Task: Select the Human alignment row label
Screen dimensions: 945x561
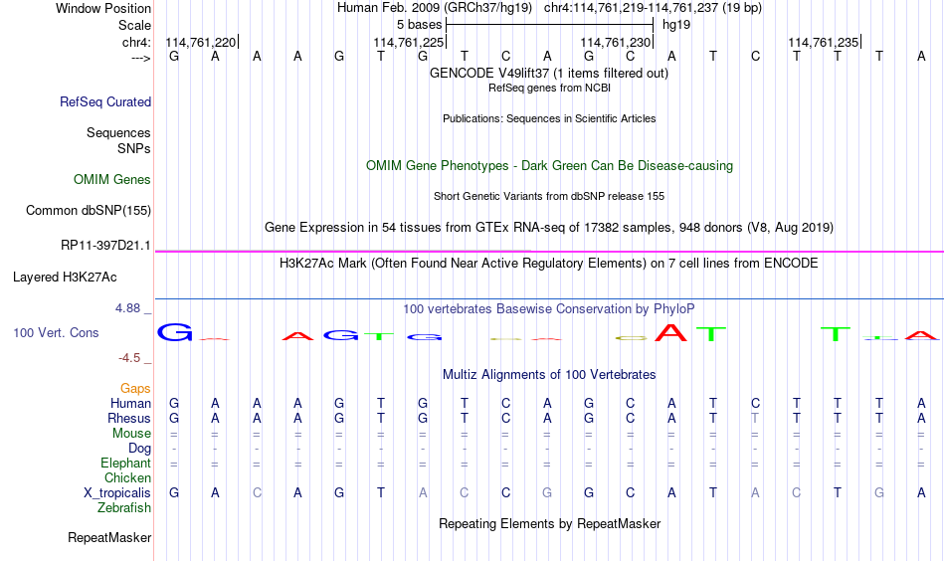Action: point(130,404)
